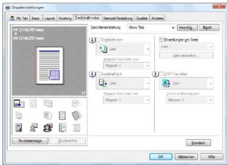Open the Qualität tab
The height and width of the screenshot is (165, 227).
coord(142,18)
